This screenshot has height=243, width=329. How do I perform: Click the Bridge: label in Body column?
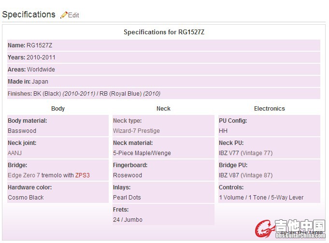point(17,165)
